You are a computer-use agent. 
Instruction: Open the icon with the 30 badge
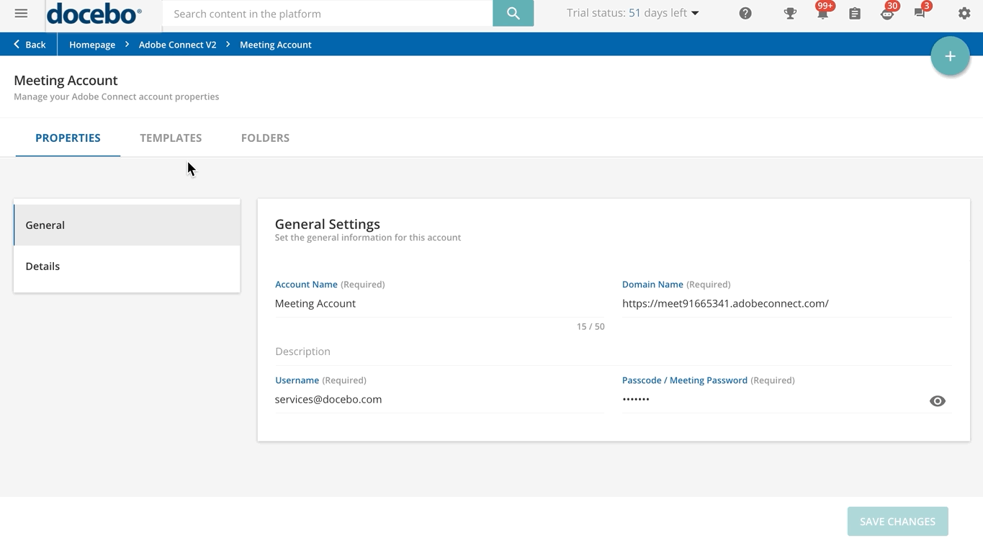click(888, 12)
